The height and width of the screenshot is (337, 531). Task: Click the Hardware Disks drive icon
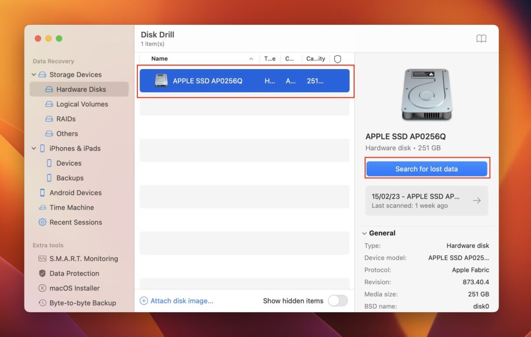[49, 89]
